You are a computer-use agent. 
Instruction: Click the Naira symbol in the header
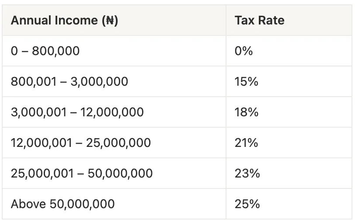(110, 21)
